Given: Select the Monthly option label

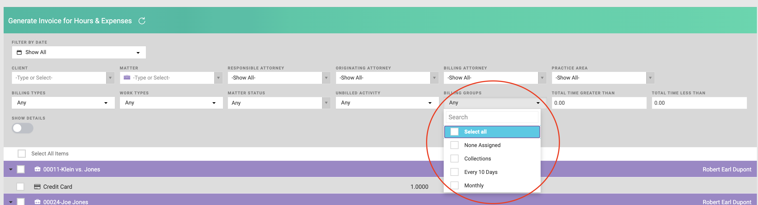Looking at the screenshot, I should point(474,186).
